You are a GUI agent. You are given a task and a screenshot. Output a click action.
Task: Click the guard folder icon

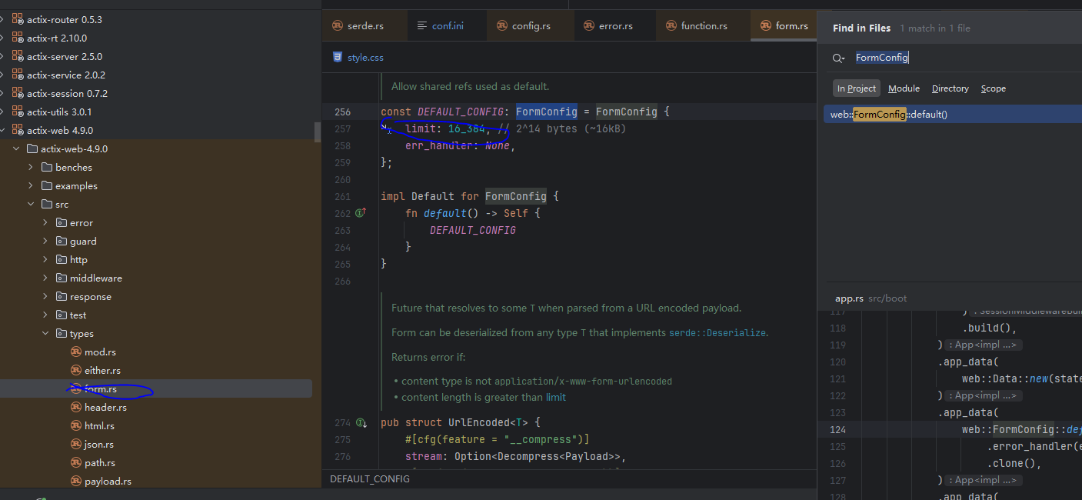62,241
